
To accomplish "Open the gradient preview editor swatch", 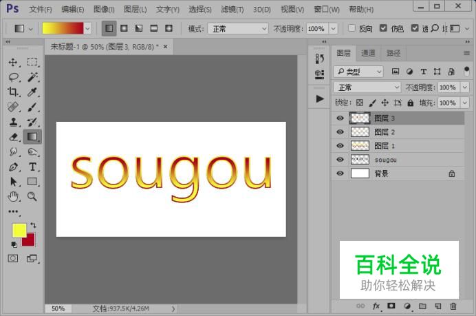I will [63, 28].
